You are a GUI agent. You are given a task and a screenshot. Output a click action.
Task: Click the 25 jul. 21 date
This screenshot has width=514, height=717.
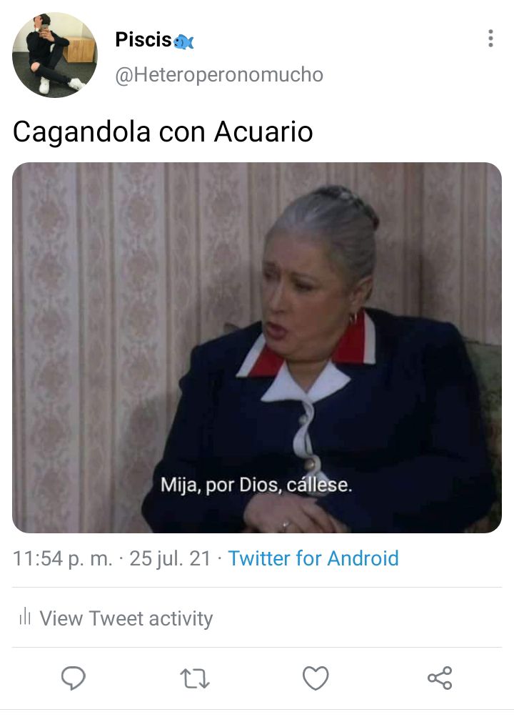(x=171, y=558)
